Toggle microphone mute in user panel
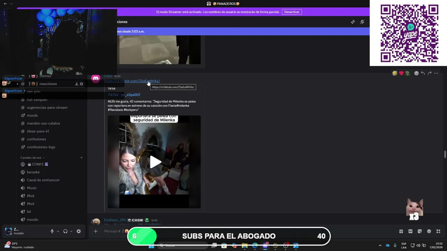The width and height of the screenshot is (447, 251). pos(52,231)
